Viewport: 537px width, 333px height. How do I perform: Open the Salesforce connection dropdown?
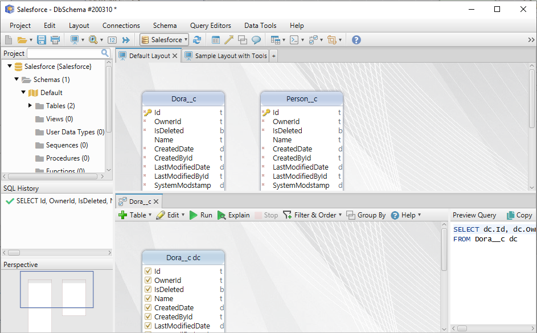click(x=164, y=40)
